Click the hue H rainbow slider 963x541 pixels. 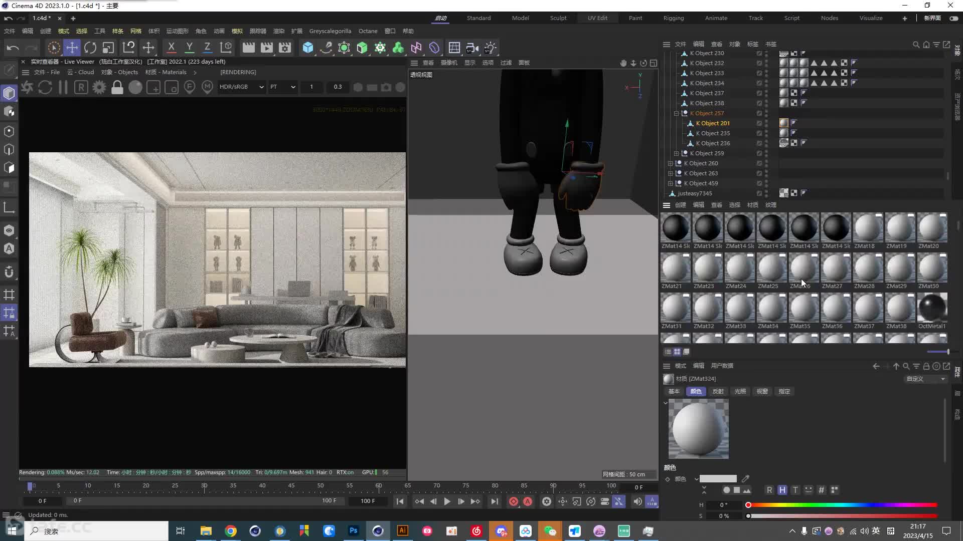click(842, 505)
